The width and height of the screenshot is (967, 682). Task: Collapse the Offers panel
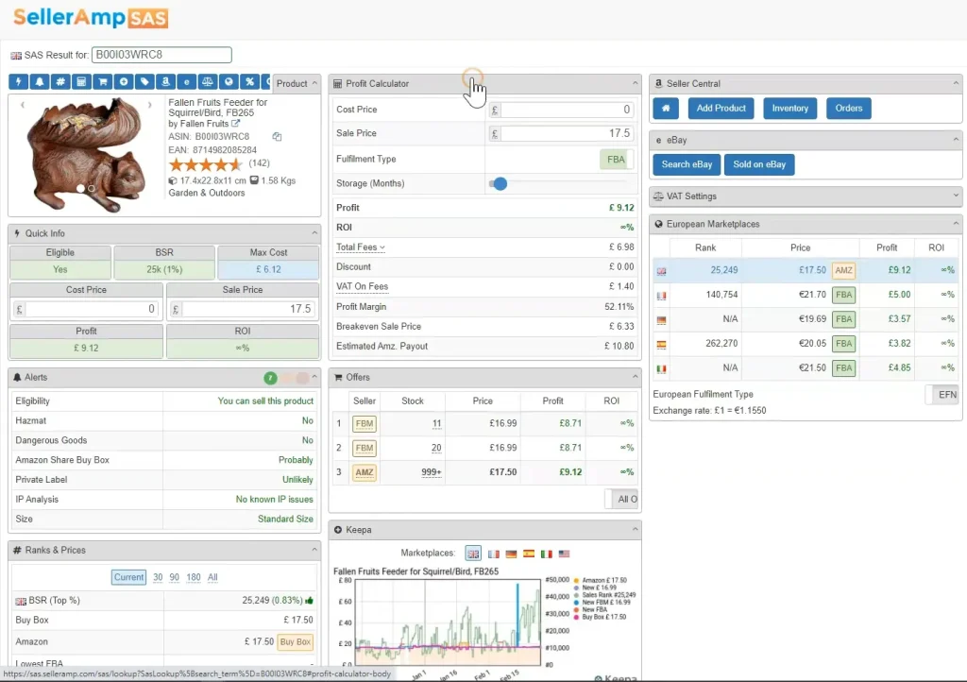[636, 377]
